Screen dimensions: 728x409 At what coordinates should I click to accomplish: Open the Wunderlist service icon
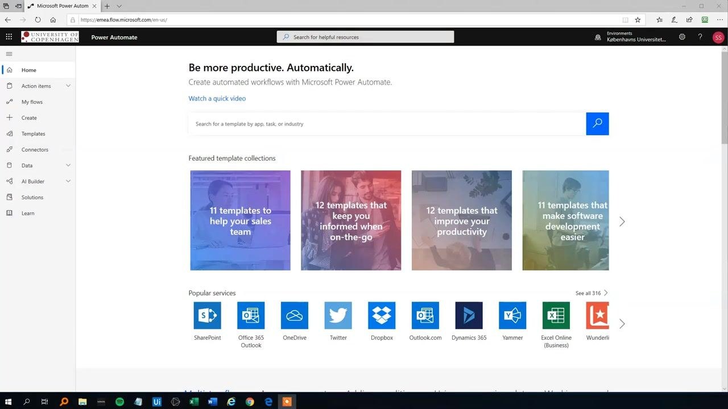[597, 315]
